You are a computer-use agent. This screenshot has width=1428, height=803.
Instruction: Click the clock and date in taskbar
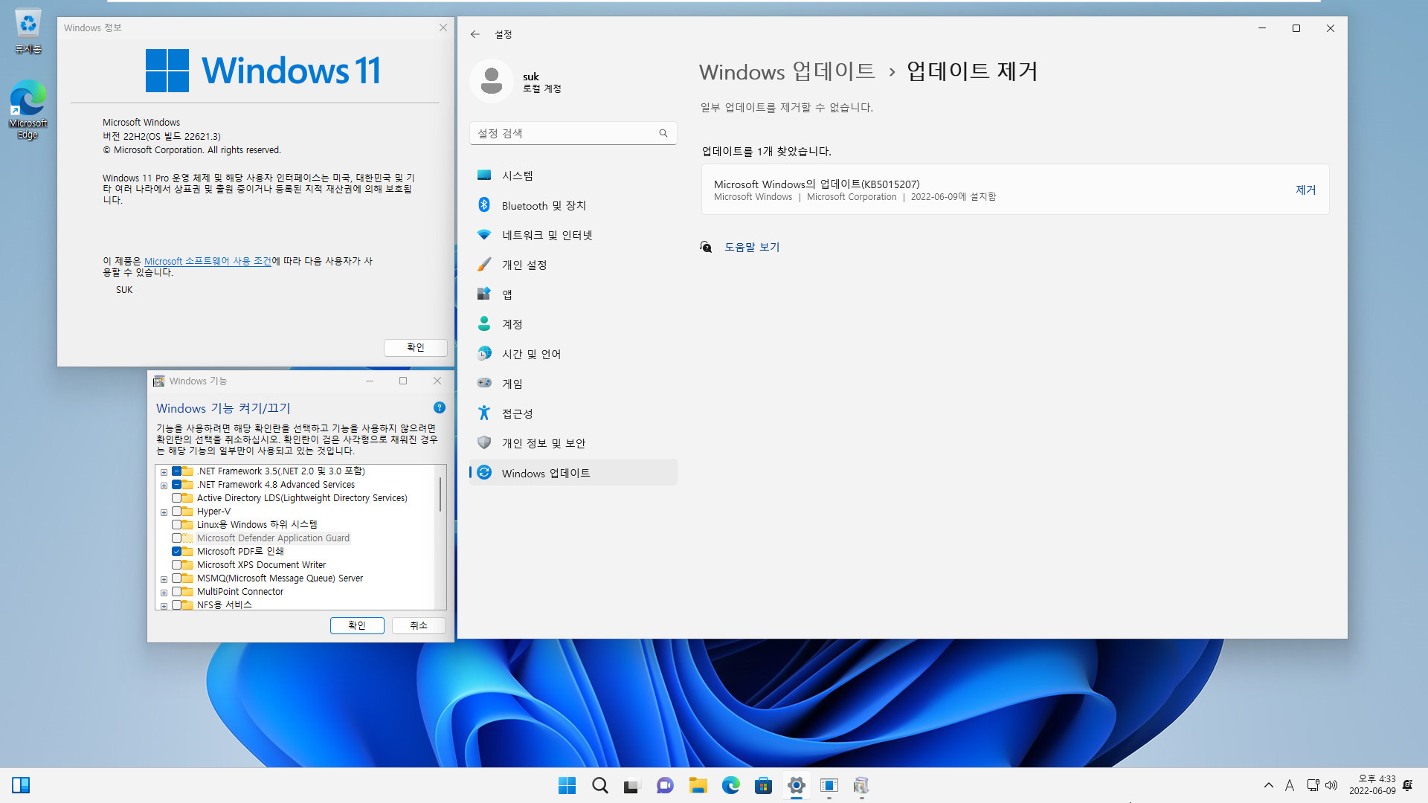coord(1372,785)
